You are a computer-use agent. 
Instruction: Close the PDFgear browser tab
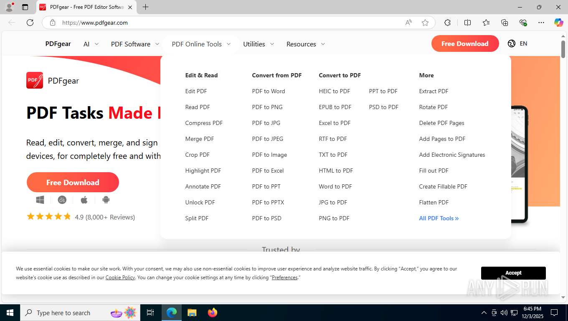coord(130,7)
